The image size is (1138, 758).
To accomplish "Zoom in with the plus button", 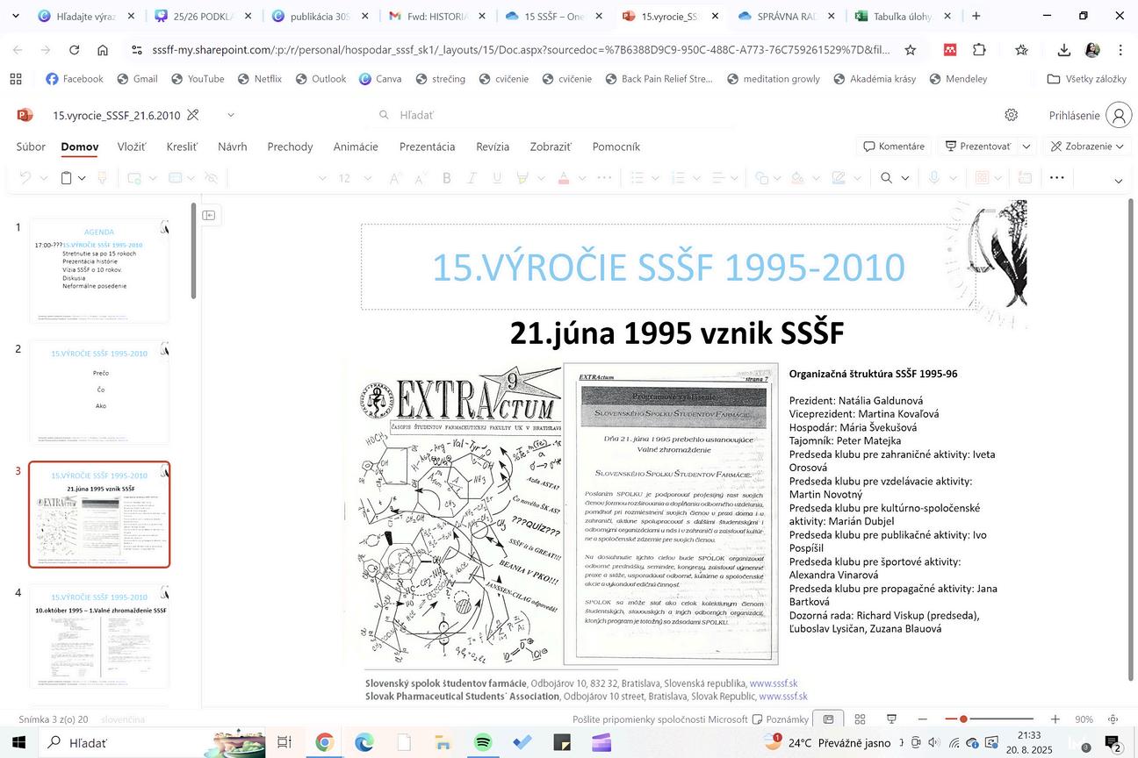I will 1055,719.
